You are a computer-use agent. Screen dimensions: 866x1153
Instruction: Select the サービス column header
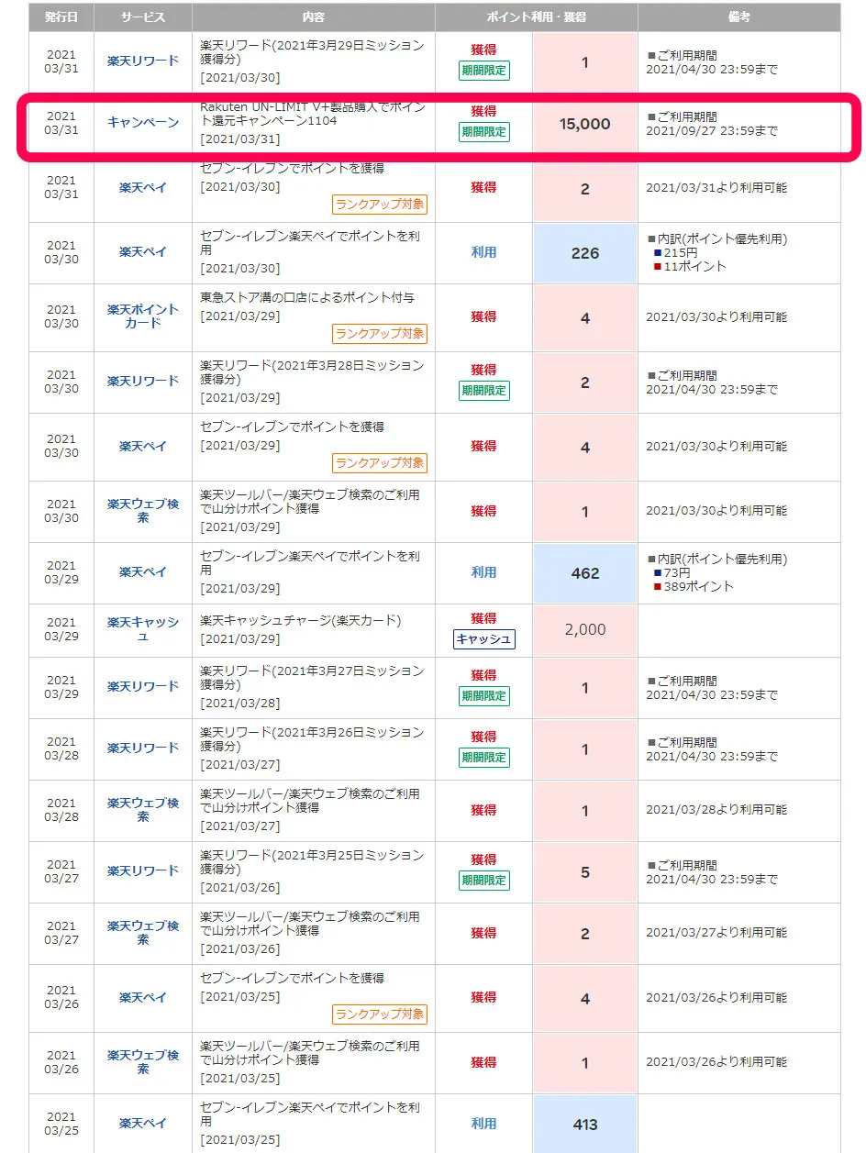(x=143, y=17)
